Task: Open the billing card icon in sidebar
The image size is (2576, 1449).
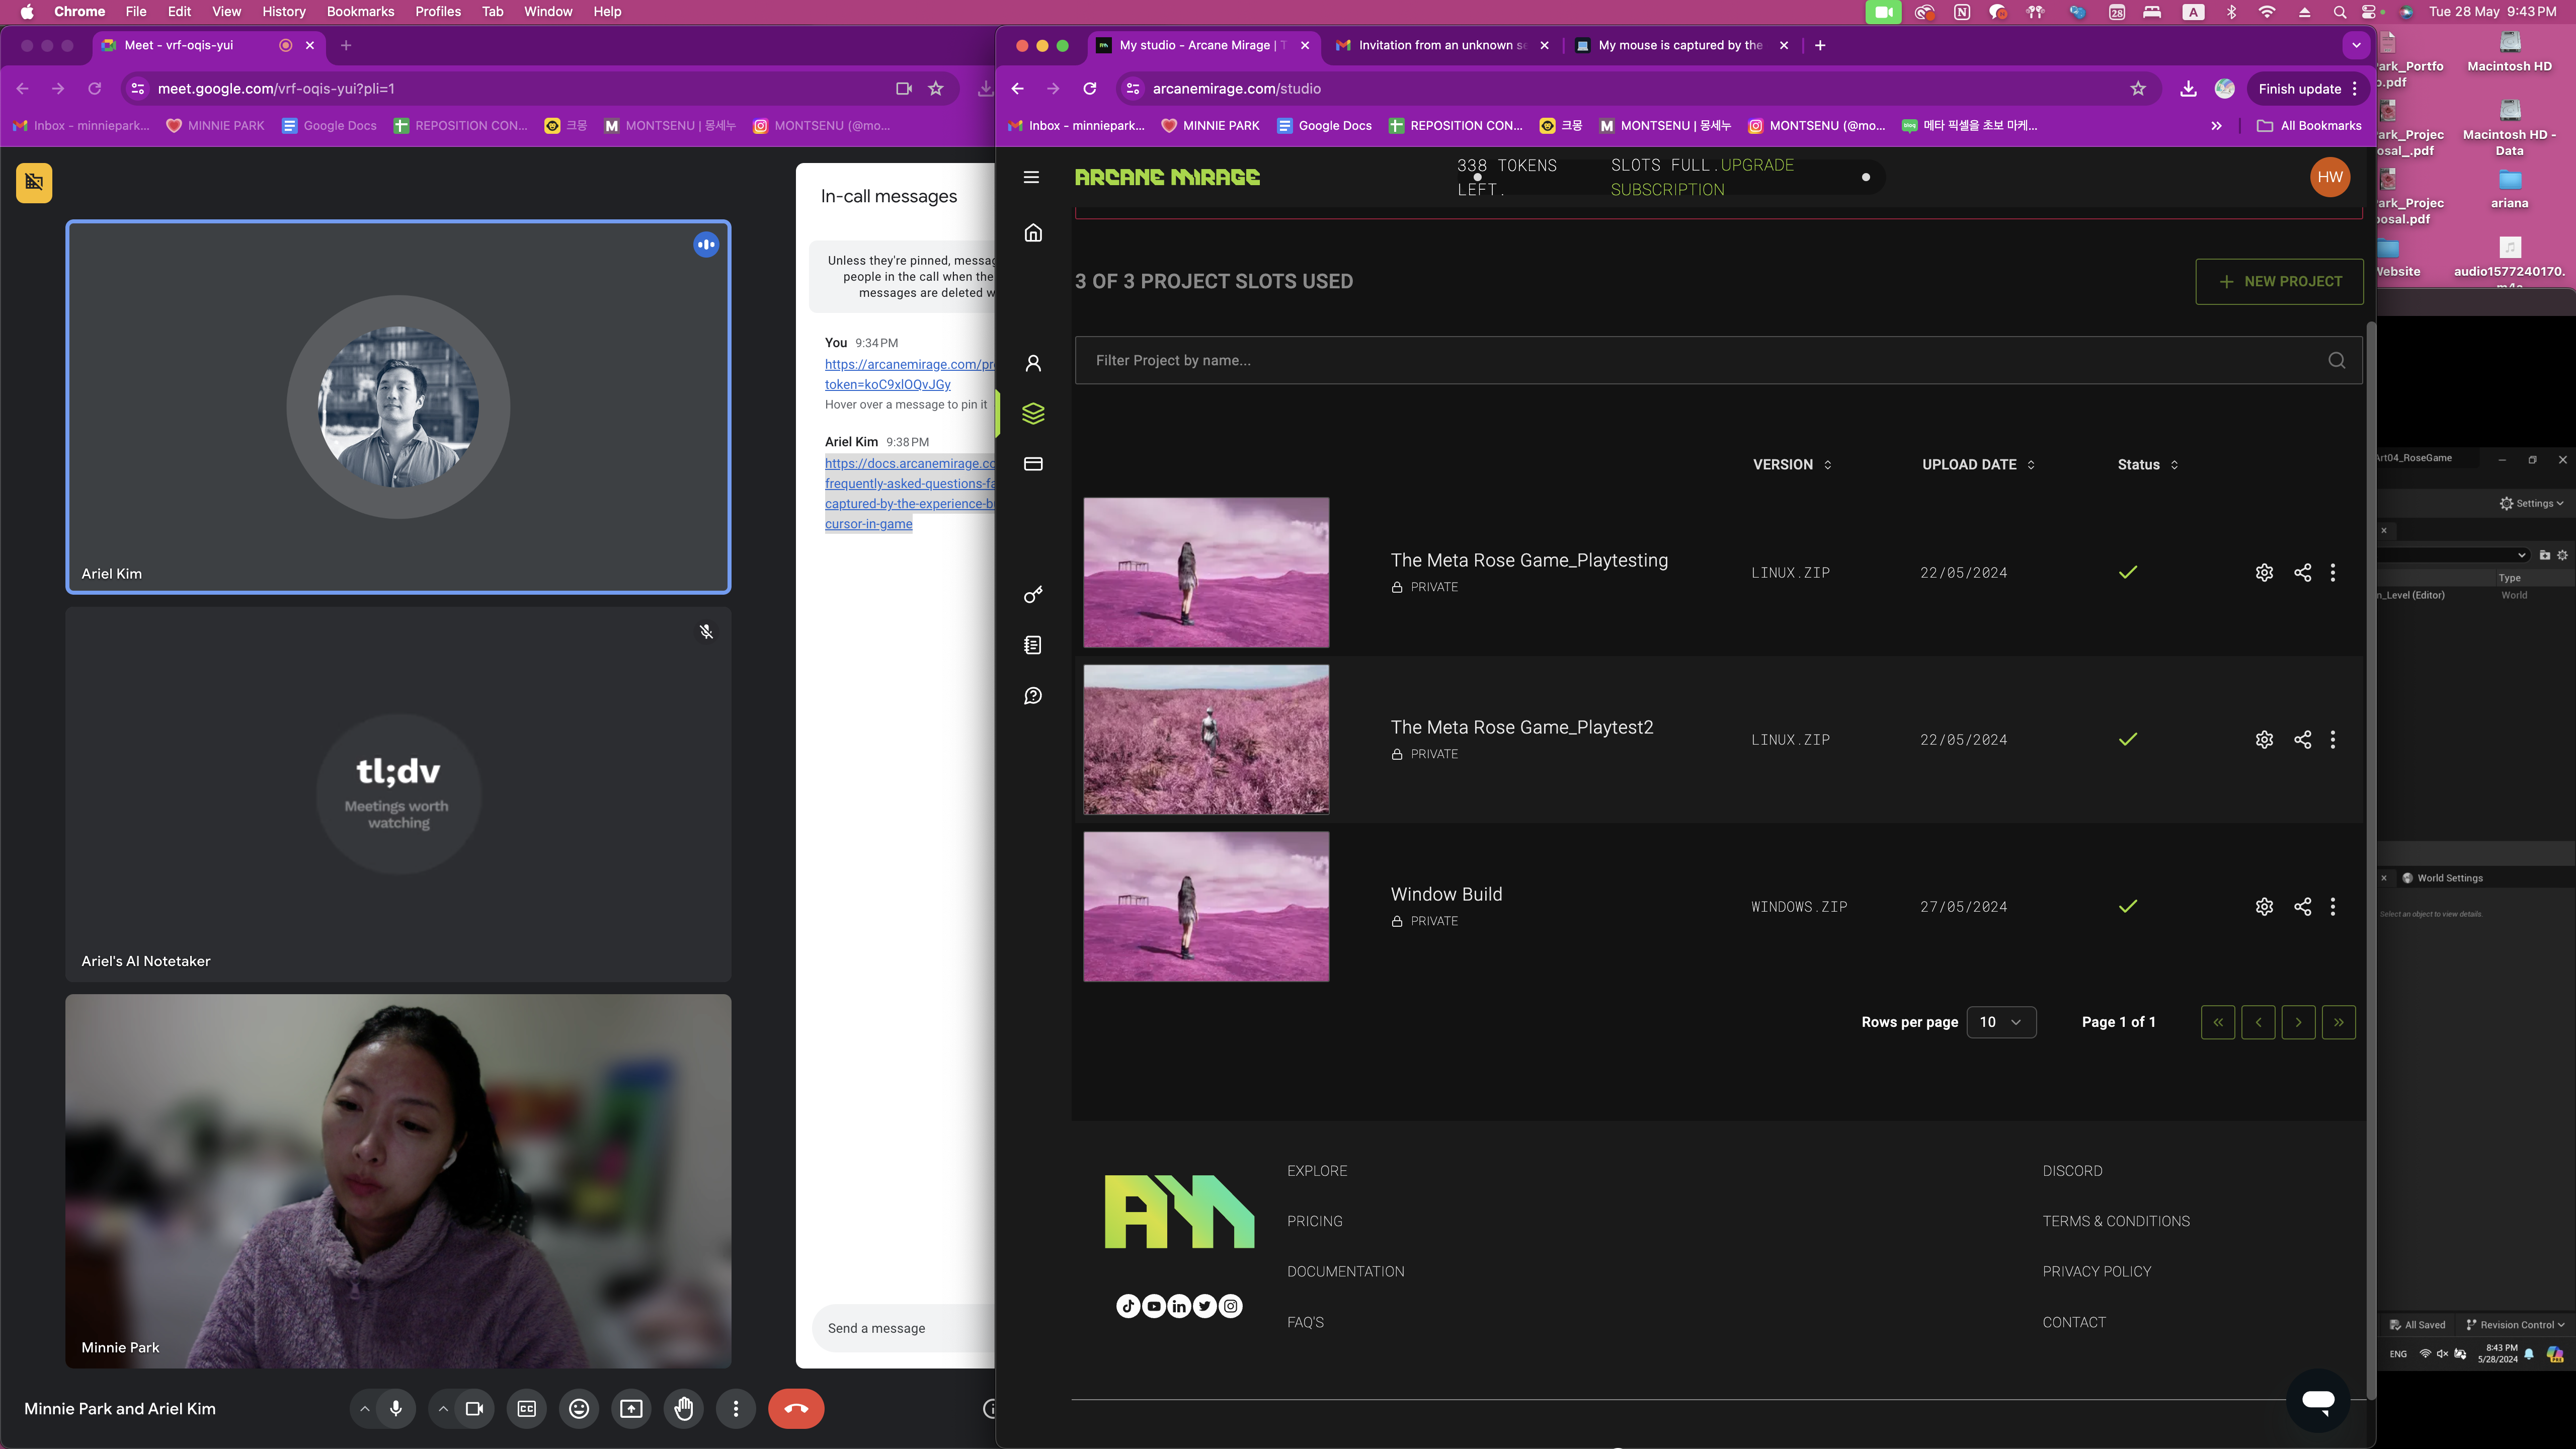Action: [x=1033, y=464]
